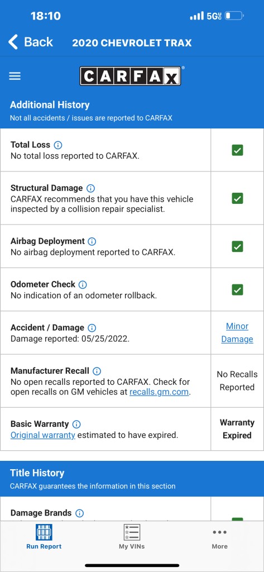Tap the info icon beside Airbag Deployment
The height and width of the screenshot is (572, 264).
click(x=92, y=241)
